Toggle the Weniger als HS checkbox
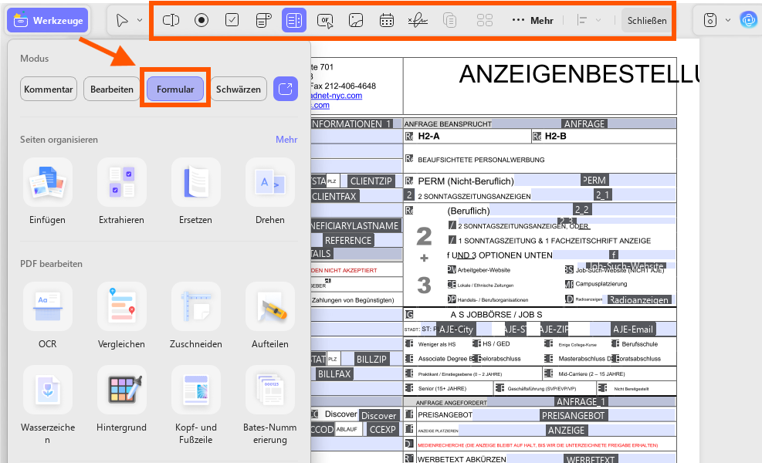 point(409,344)
